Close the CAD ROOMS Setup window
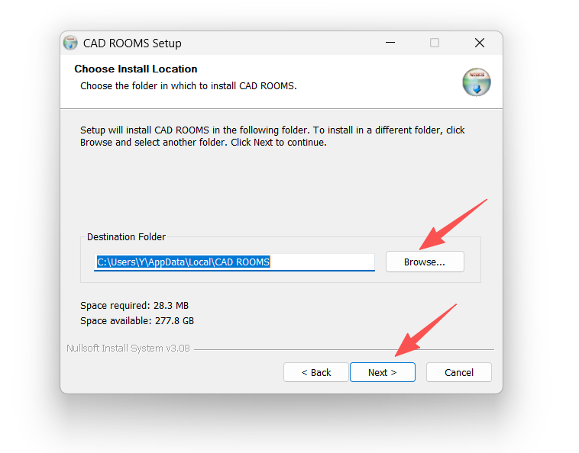 point(479,43)
